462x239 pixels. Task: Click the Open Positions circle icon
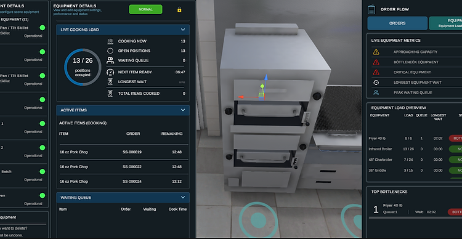point(110,51)
